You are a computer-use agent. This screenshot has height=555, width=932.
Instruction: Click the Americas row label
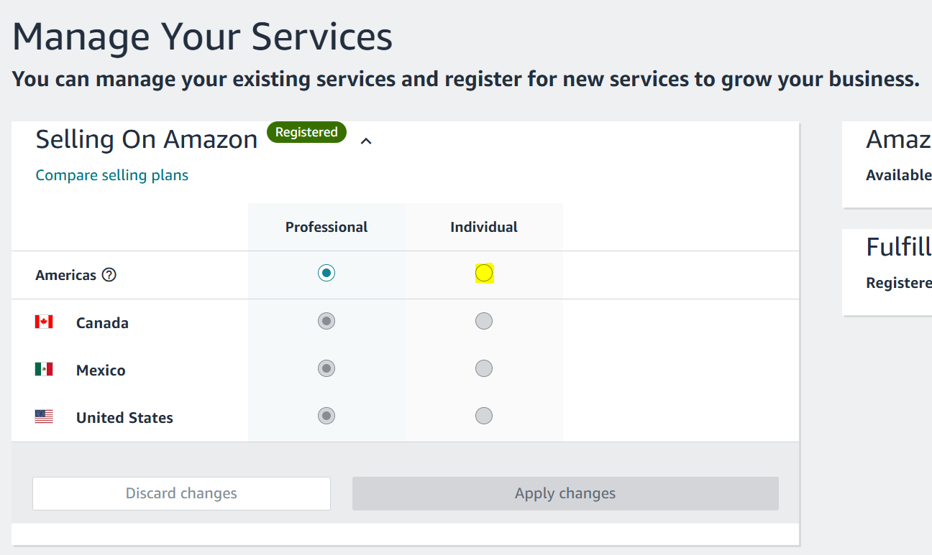(65, 275)
